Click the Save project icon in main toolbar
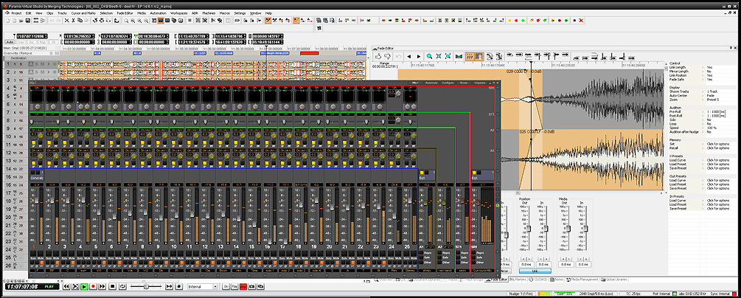The image size is (741, 298). point(27,21)
